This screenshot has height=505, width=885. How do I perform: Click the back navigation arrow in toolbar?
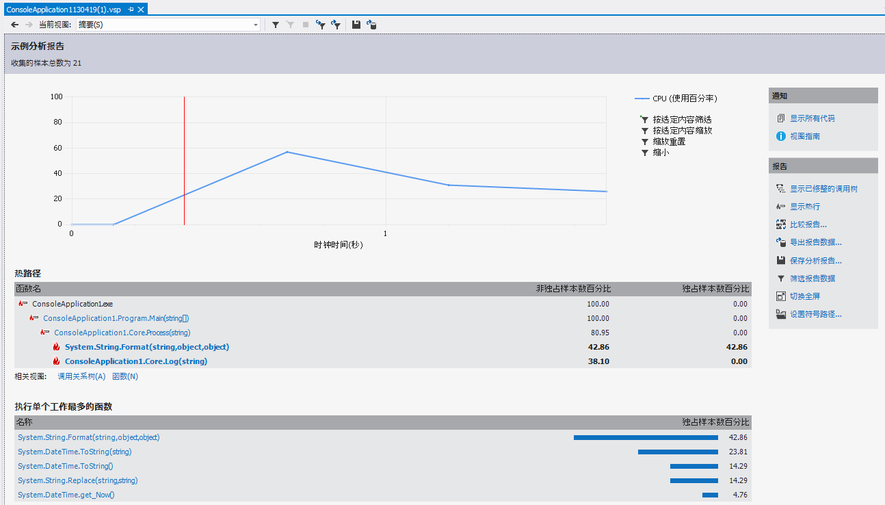(14, 25)
